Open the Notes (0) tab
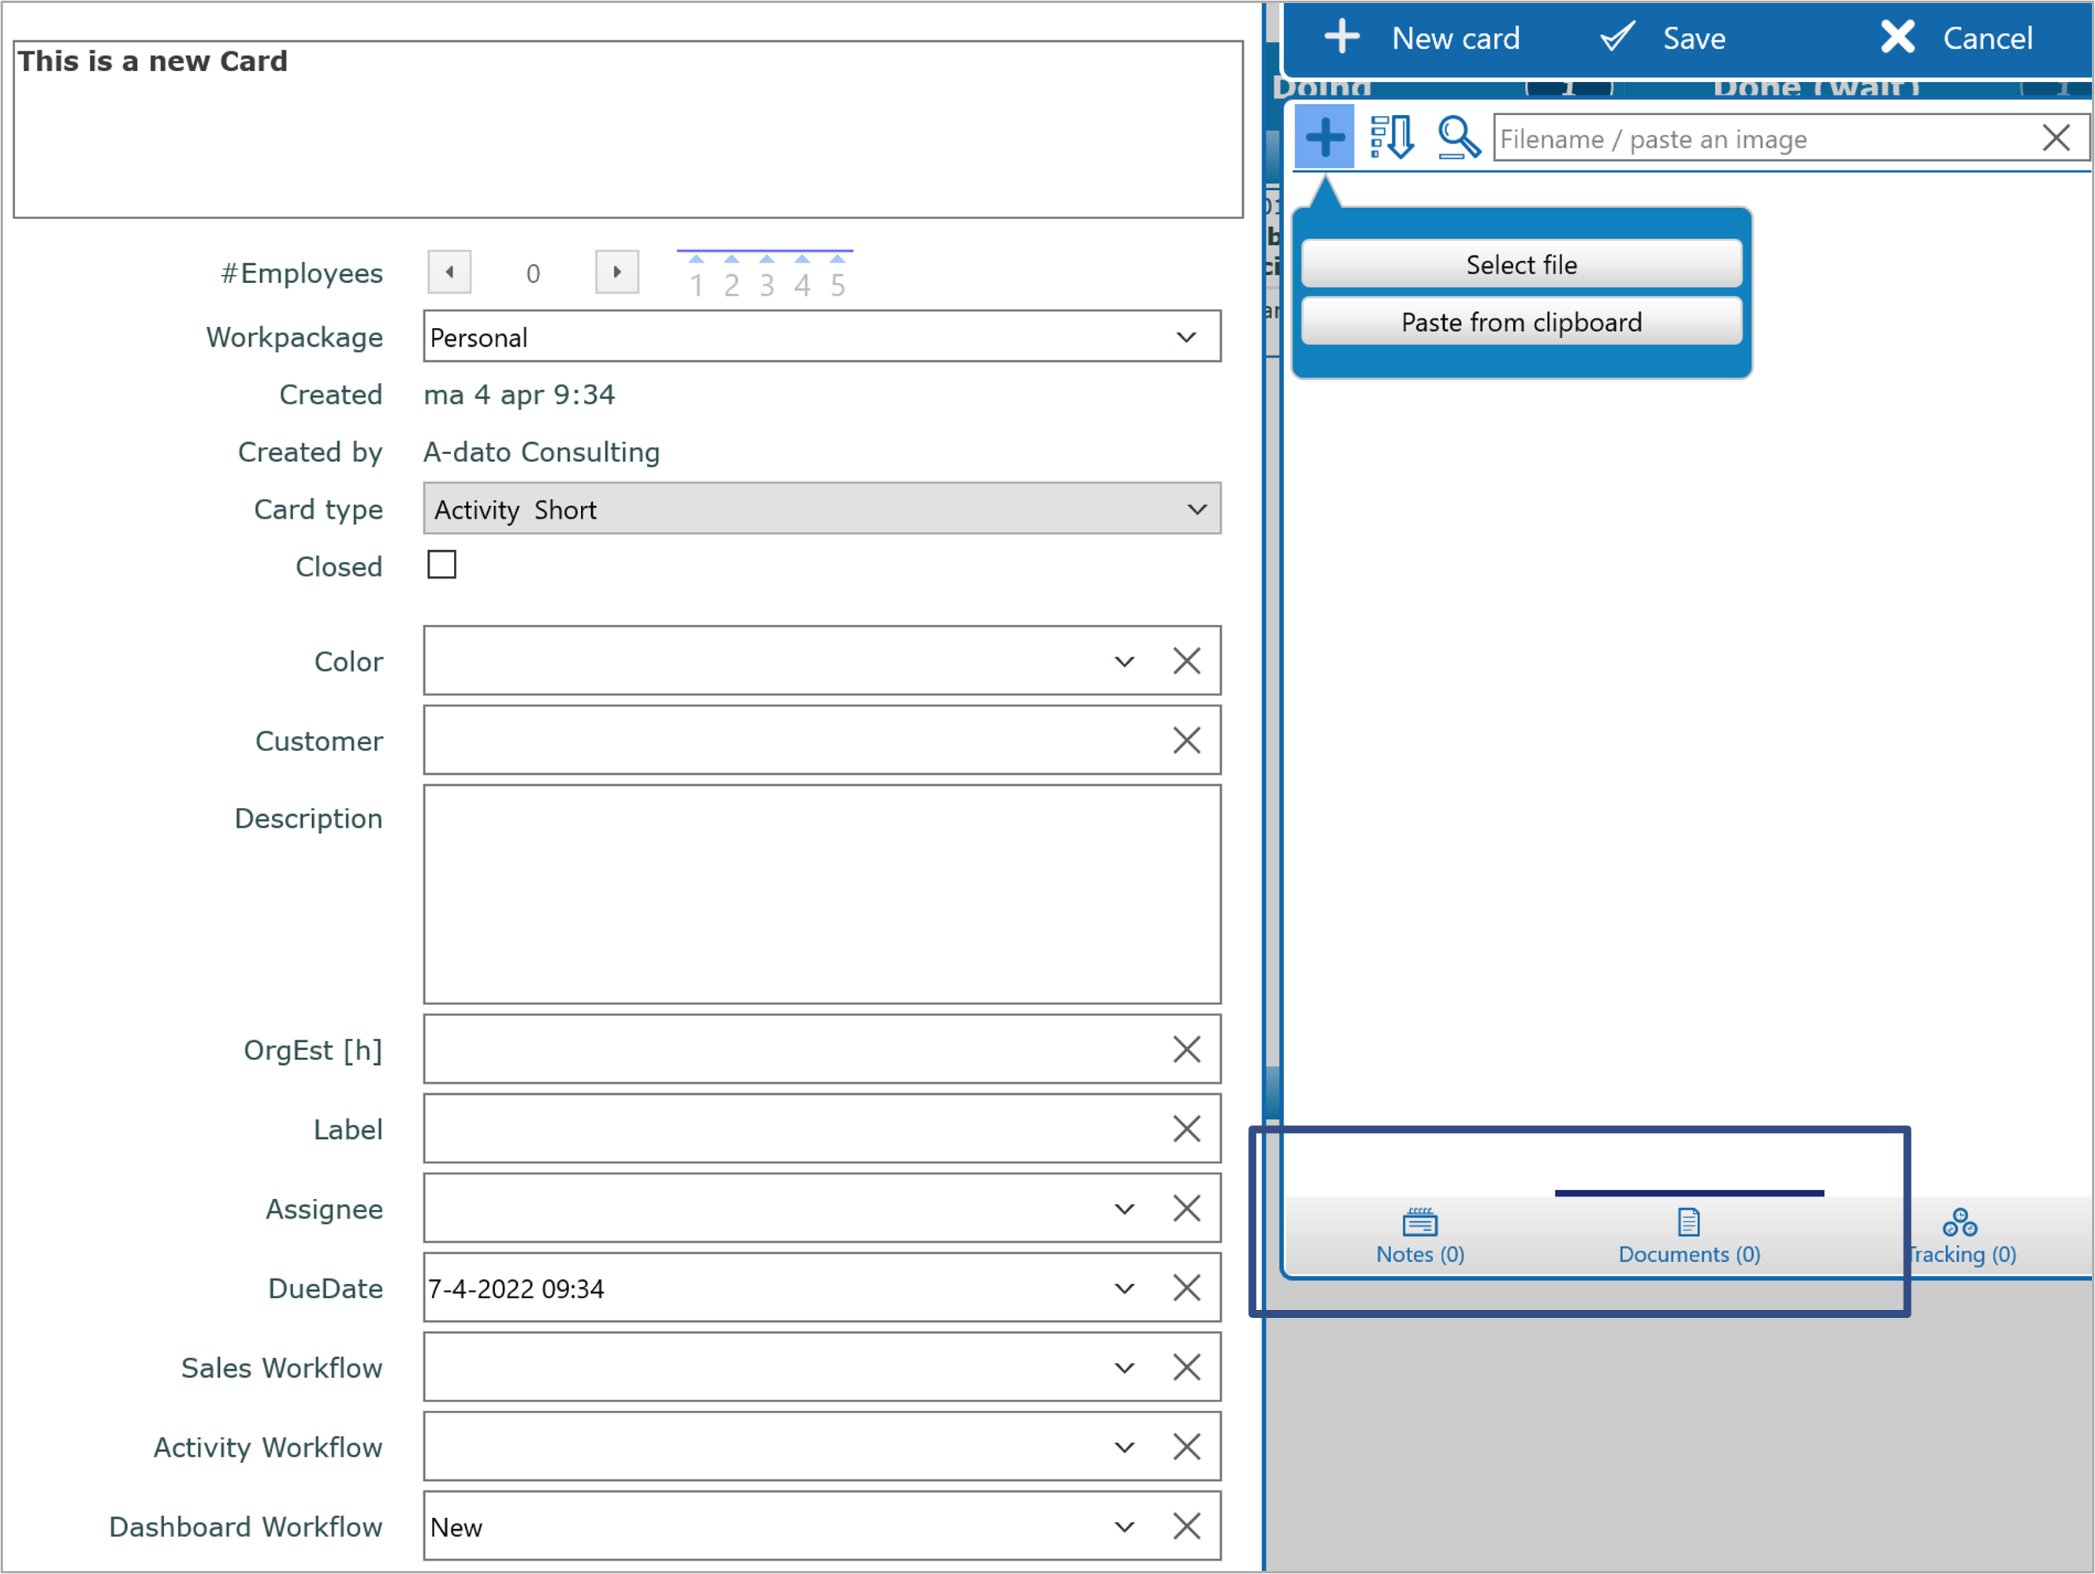 1420,1236
